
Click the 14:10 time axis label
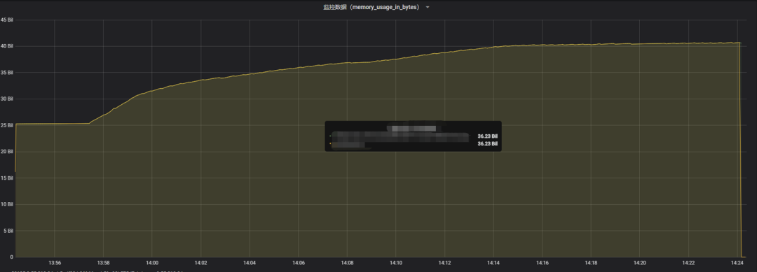coord(396,263)
